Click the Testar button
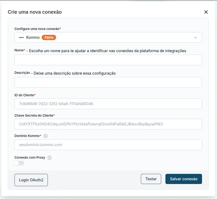 coord(151,179)
